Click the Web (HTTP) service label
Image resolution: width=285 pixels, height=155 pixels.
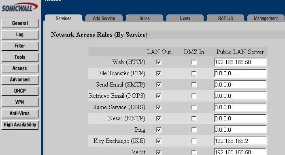point(129,62)
